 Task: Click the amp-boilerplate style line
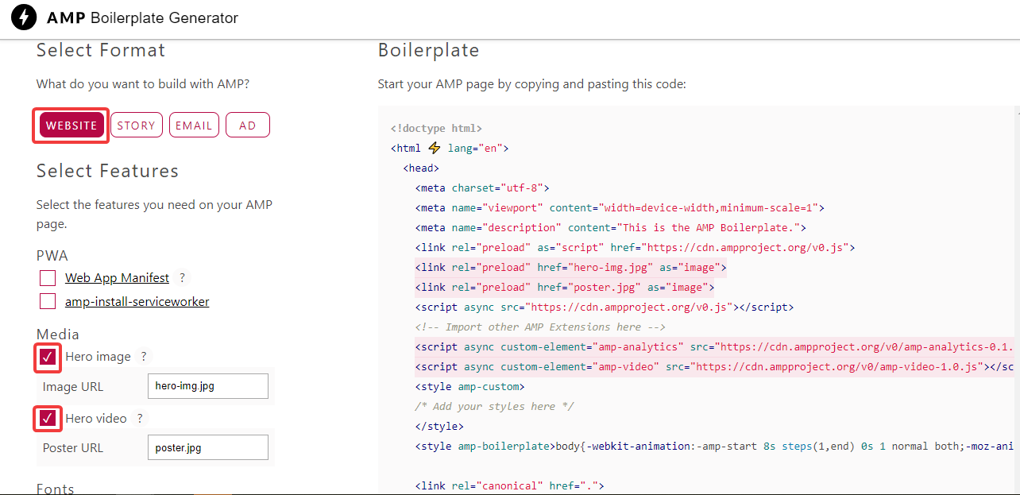[x=714, y=447]
